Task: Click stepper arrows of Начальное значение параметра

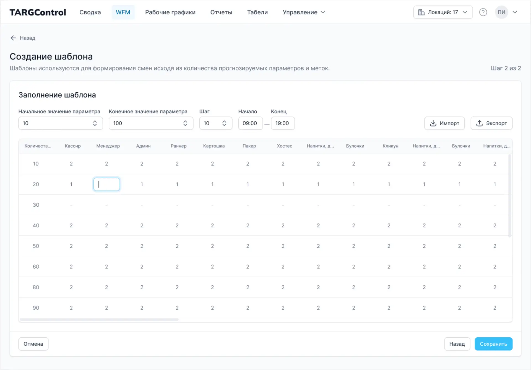Action: coord(95,123)
